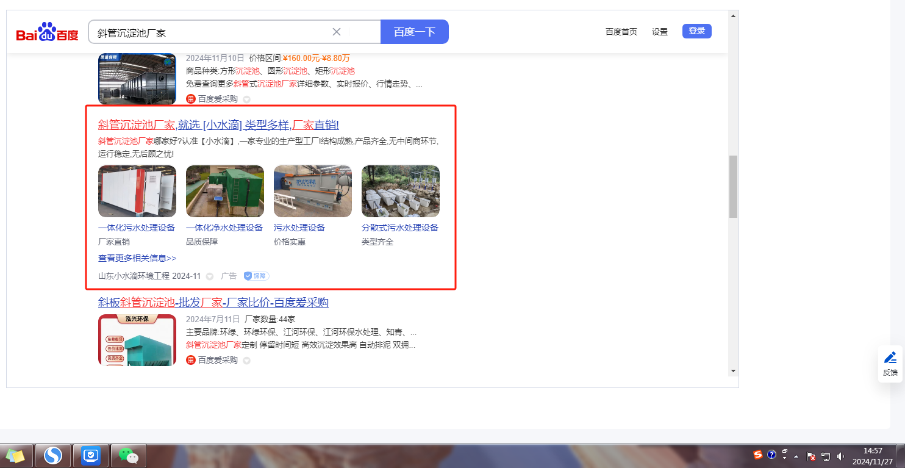
Task: Click the volume speaker tray icon
Action: tap(840, 456)
